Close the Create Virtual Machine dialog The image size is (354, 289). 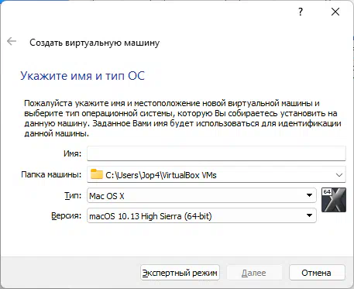click(335, 12)
